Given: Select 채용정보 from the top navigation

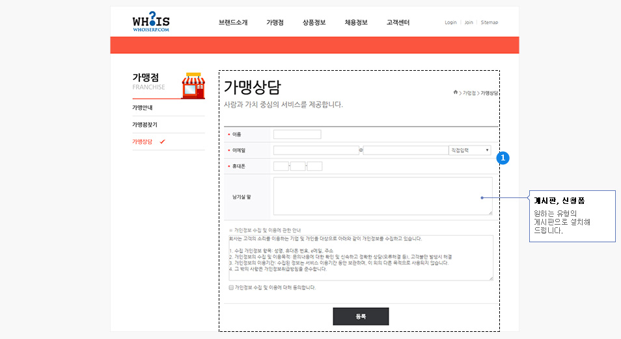Looking at the screenshot, I should point(356,22).
